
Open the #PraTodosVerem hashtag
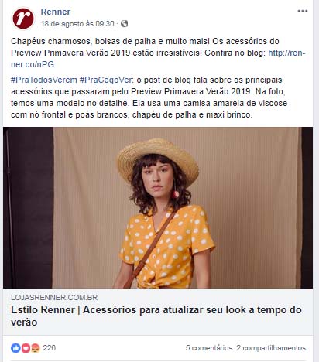(44, 80)
